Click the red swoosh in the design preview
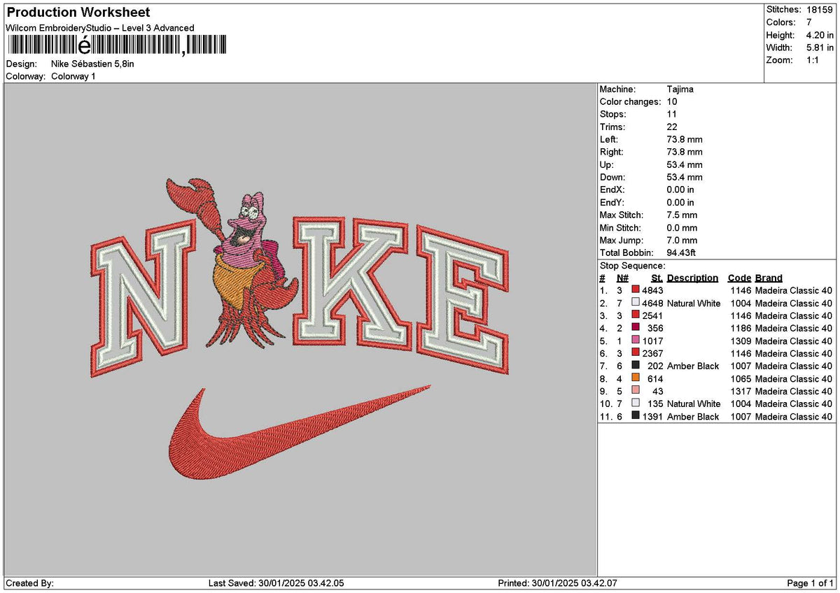The height and width of the screenshot is (593, 840). pyautogui.click(x=300, y=432)
